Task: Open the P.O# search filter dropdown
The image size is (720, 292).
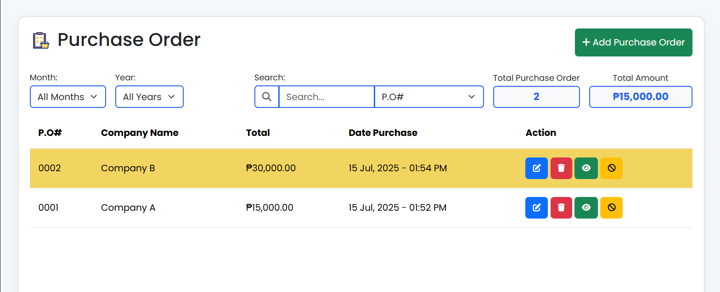Action: click(x=429, y=97)
